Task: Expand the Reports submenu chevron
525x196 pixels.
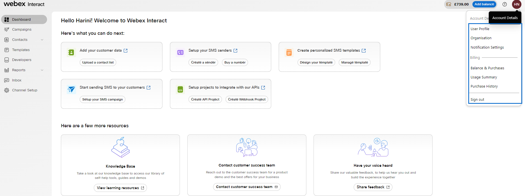Action: coord(42,70)
